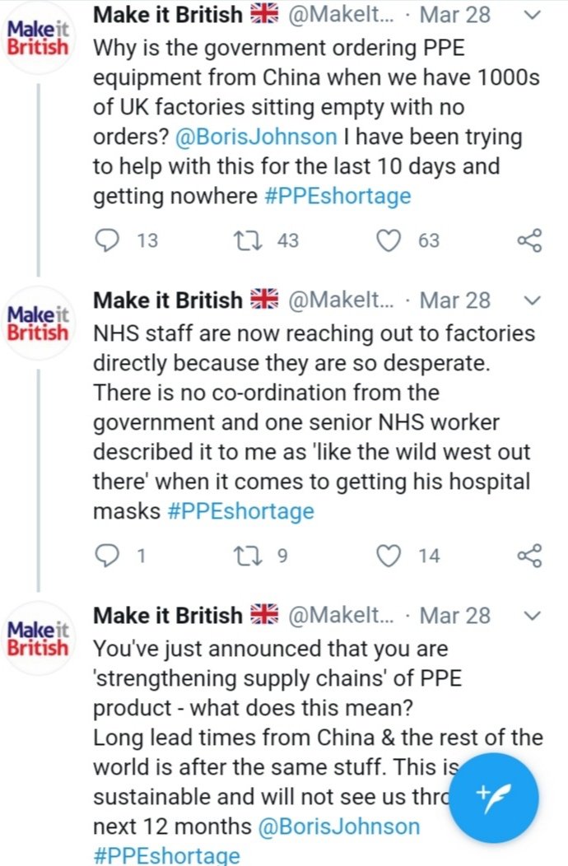
Task: Open Make it British profile name on first tweet
Action: pos(168,15)
